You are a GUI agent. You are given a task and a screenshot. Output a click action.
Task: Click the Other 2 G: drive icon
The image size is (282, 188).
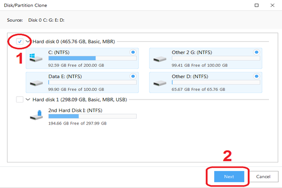point(161,58)
